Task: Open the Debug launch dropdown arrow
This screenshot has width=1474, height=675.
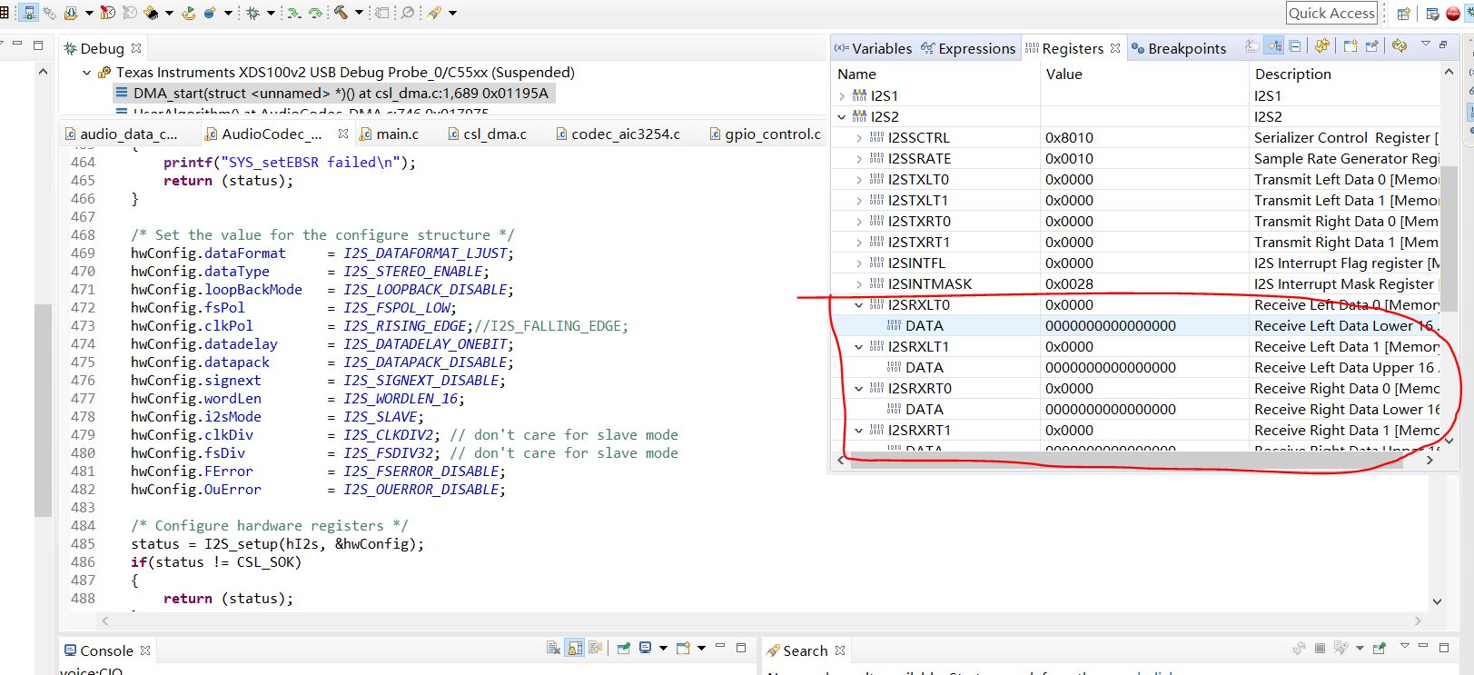Action: coord(270,13)
